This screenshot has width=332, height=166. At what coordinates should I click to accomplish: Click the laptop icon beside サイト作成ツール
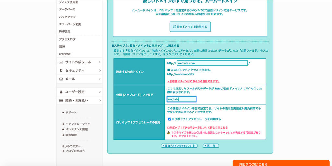pos(61,62)
